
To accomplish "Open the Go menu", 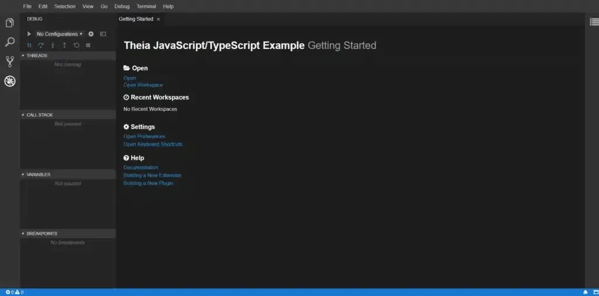I will tap(104, 6).
